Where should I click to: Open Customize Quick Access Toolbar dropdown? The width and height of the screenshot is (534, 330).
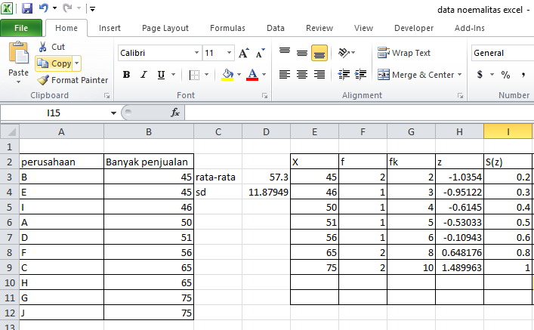(93, 9)
